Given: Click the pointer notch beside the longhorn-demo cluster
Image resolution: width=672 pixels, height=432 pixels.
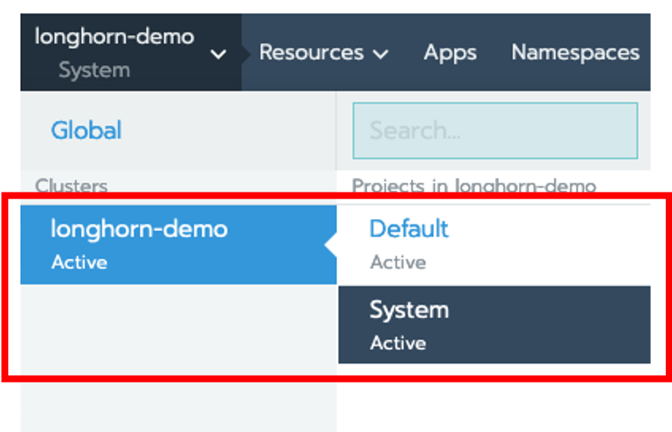Looking at the screenshot, I should click(x=330, y=245).
